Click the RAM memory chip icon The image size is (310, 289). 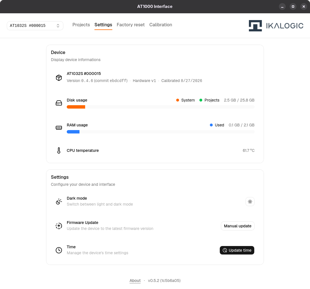(x=59, y=128)
